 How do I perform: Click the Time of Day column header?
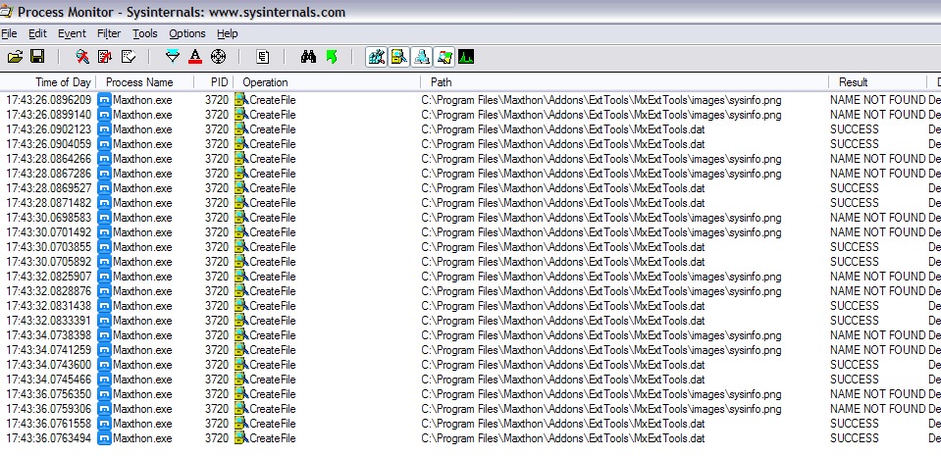coord(48,82)
